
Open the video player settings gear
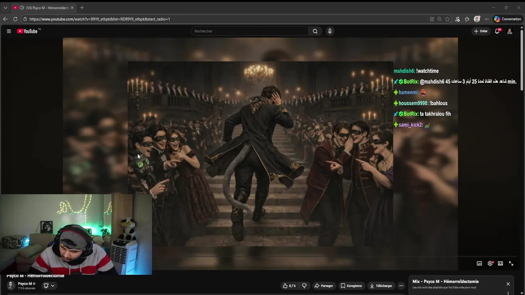coord(490,263)
